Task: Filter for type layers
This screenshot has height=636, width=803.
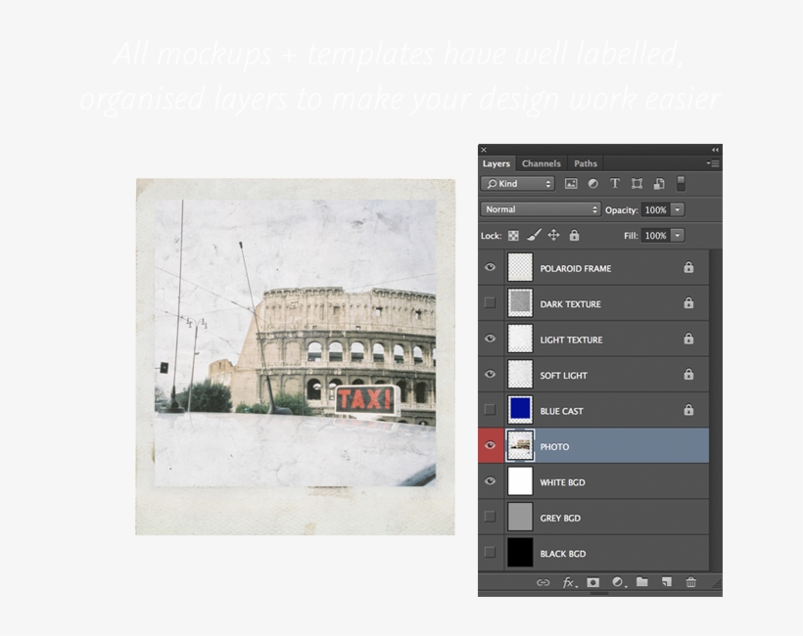Action: (x=614, y=183)
